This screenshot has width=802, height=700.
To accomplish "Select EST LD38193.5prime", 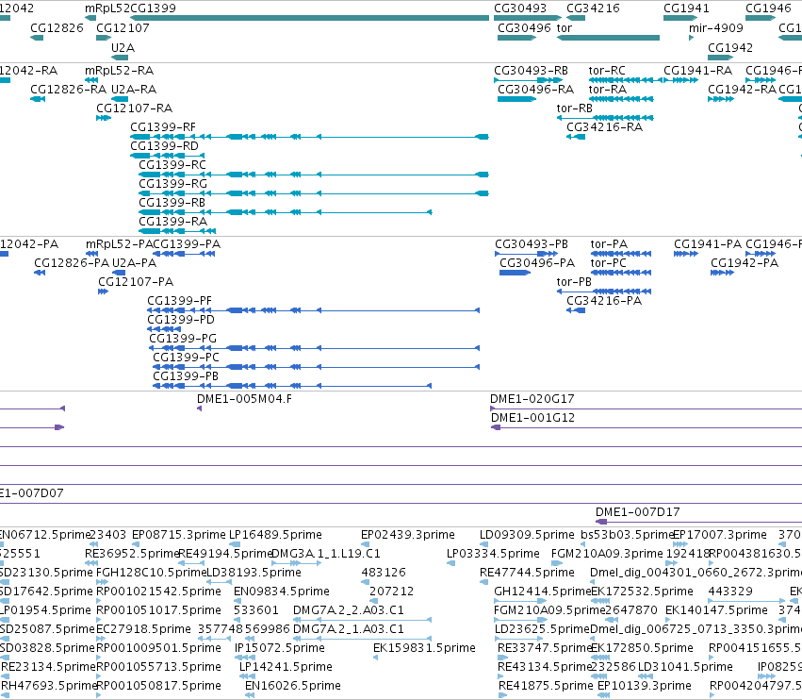I will tap(254, 573).
